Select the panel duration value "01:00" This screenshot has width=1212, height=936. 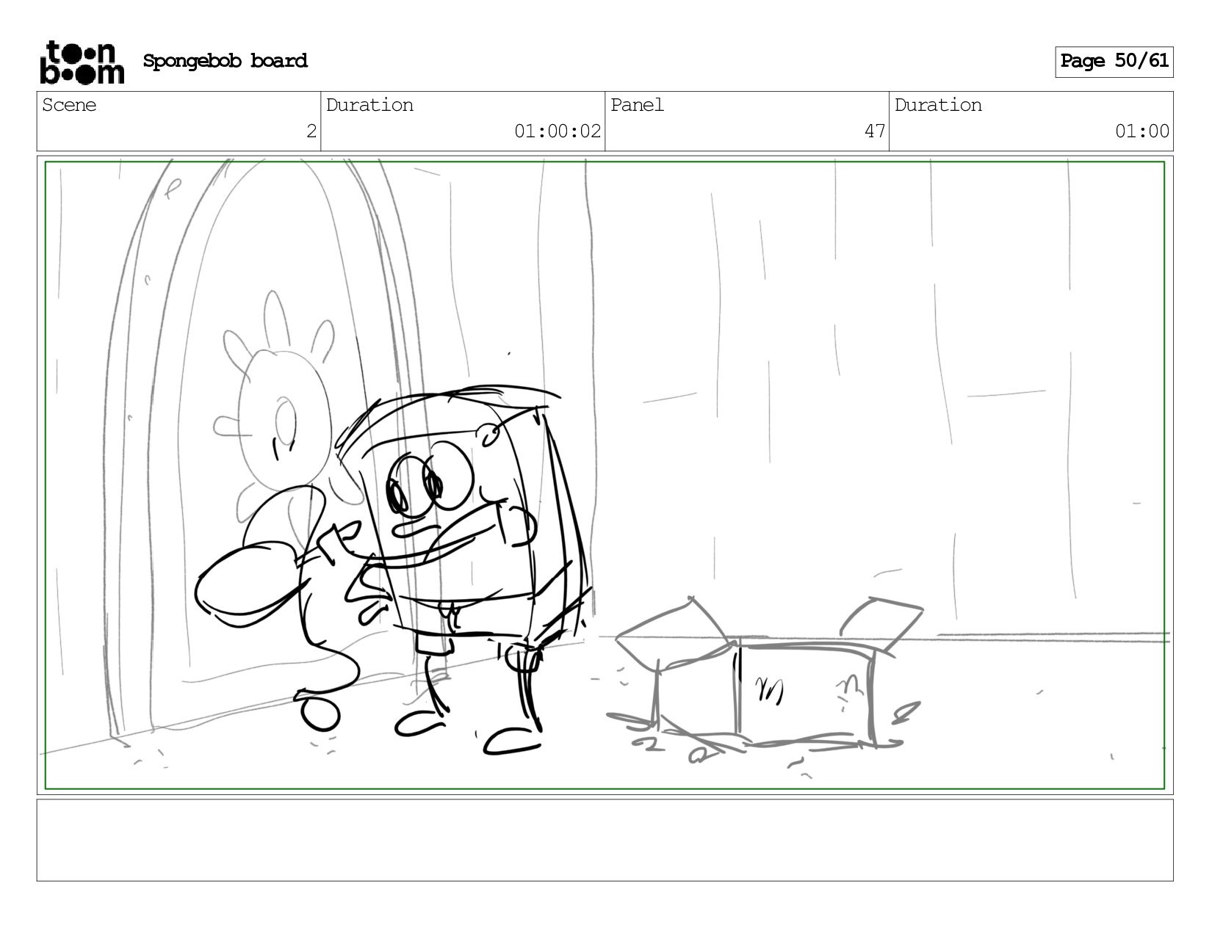[x=1141, y=131]
